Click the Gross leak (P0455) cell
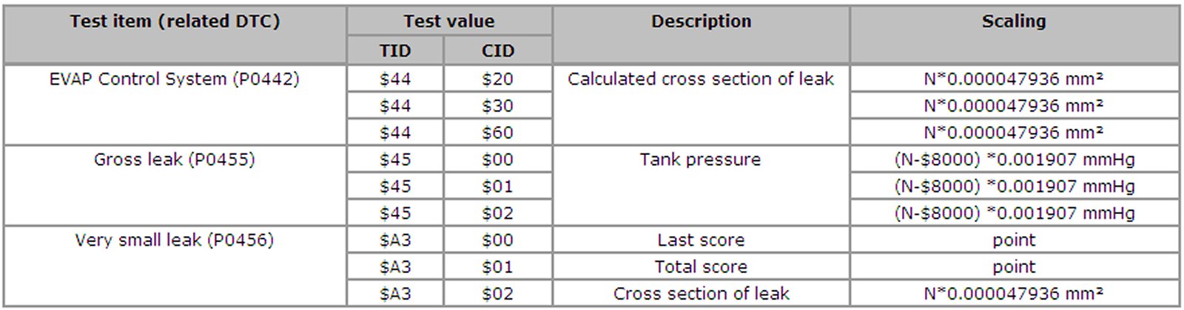The width and height of the screenshot is (1184, 310). coord(175,159)
